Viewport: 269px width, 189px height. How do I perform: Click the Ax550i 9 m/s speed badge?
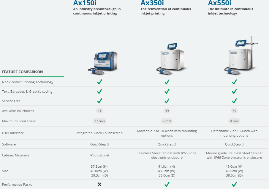click(234, 121)
